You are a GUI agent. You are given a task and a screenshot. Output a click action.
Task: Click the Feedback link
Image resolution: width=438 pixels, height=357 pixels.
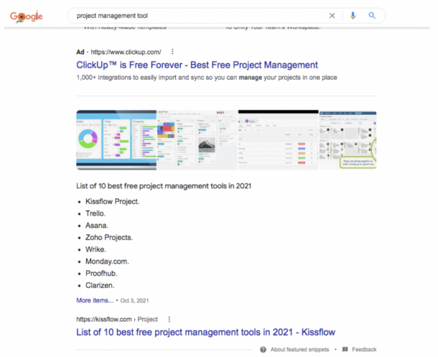(364, 350)
